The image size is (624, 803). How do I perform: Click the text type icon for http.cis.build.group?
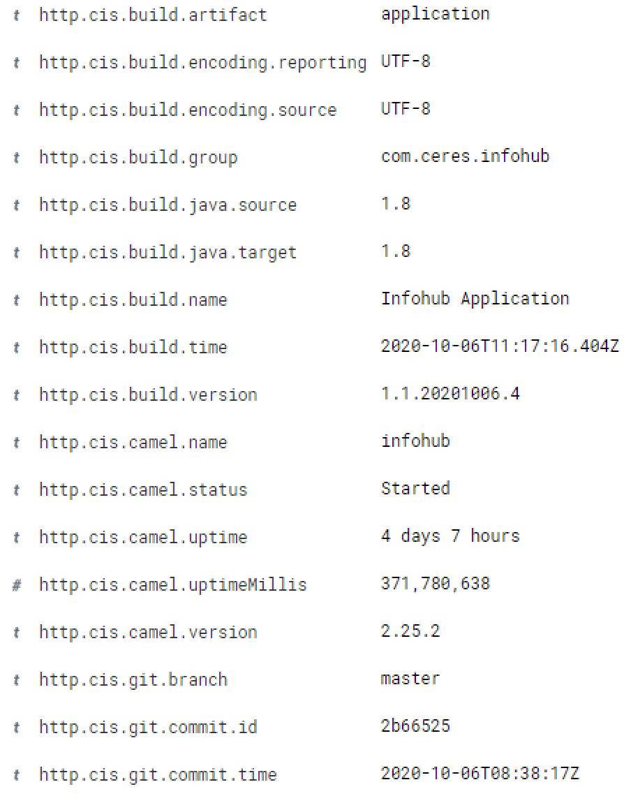coord(16,158)
